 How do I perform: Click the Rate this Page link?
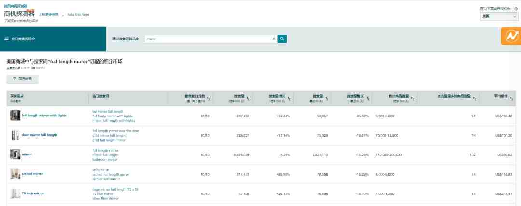[78, 14]
